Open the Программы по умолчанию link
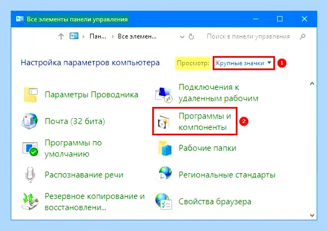 pos(73,148)
